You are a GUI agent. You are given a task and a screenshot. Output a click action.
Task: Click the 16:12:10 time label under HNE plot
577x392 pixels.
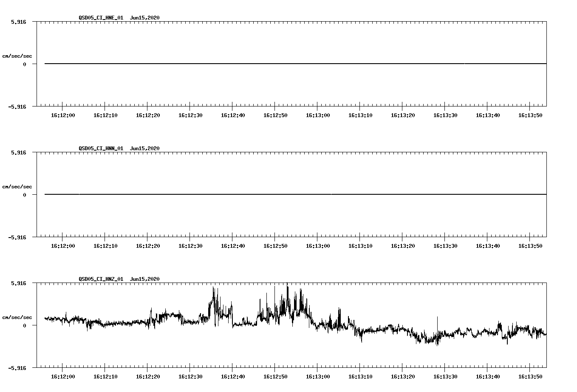[x=105, y=115]
